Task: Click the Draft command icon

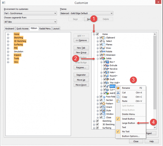Action: pyautogui.click(x=107, y=79)
